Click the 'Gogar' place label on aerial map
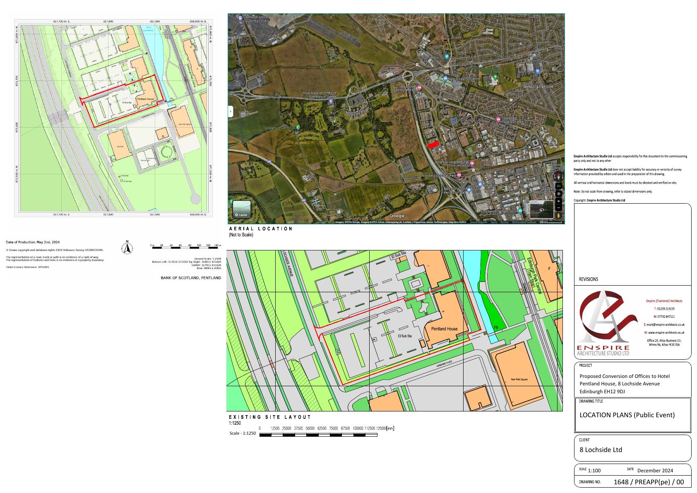 click(x=393, y=71)
